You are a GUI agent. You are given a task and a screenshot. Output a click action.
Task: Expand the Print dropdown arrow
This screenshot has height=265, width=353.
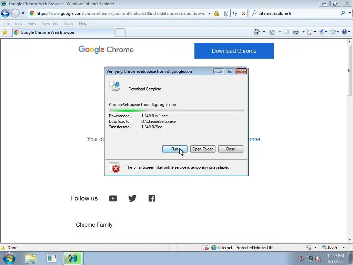click(x=303, y=32)
